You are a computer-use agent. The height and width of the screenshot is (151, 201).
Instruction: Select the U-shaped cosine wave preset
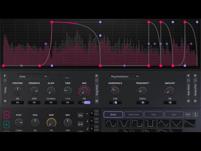pos(124,123)
